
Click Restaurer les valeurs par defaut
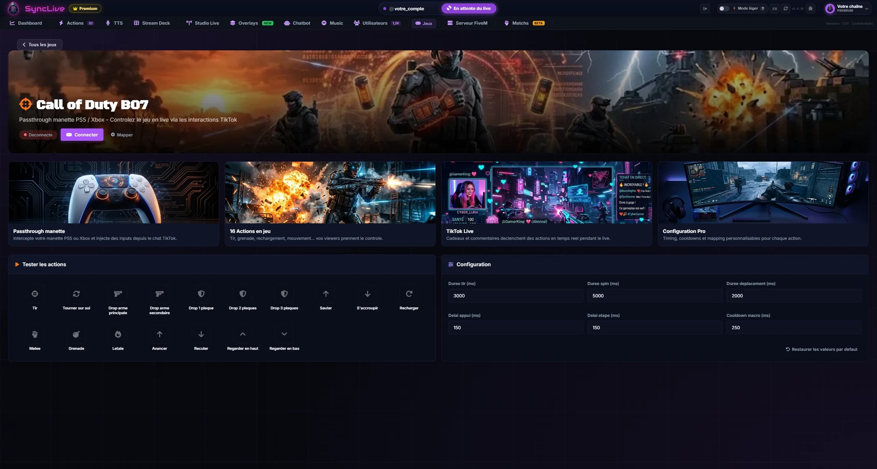pyautogui.click(x=822, y=349)
